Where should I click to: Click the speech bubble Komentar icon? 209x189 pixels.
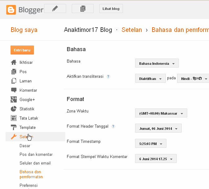coord(14,90)
